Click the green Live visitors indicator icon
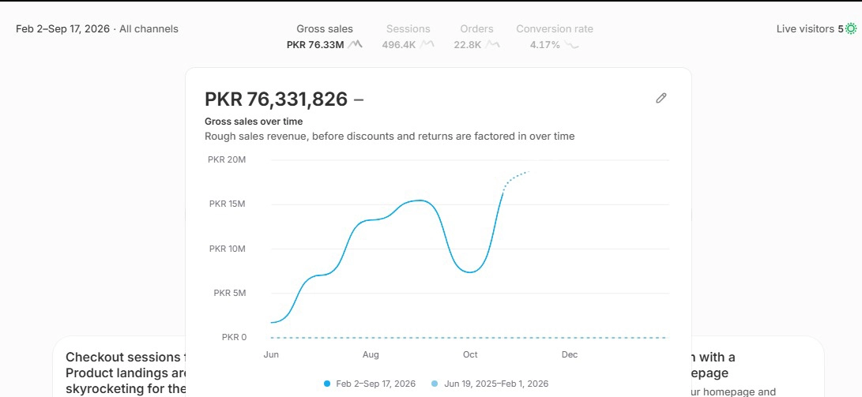 [851, 28]
